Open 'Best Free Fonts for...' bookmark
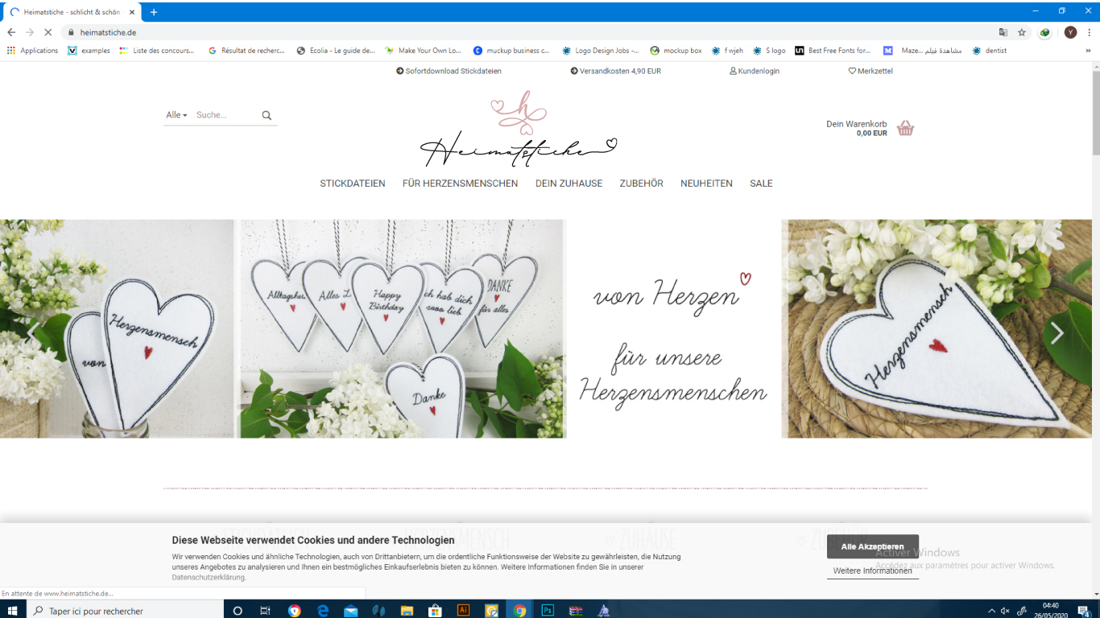 [833, 51]
